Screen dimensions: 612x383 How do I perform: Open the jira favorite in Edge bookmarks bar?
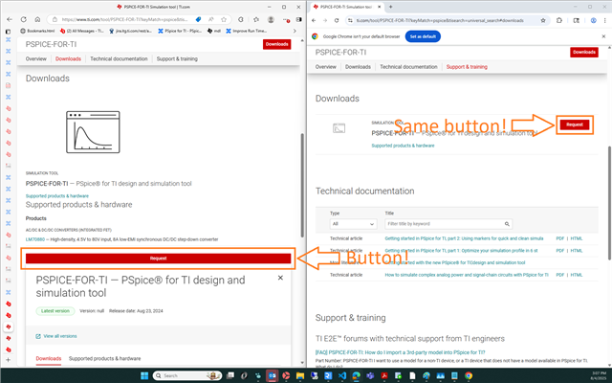[130, 31]
